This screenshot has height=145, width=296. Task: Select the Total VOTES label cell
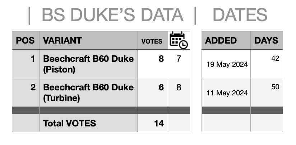(88, 123)
